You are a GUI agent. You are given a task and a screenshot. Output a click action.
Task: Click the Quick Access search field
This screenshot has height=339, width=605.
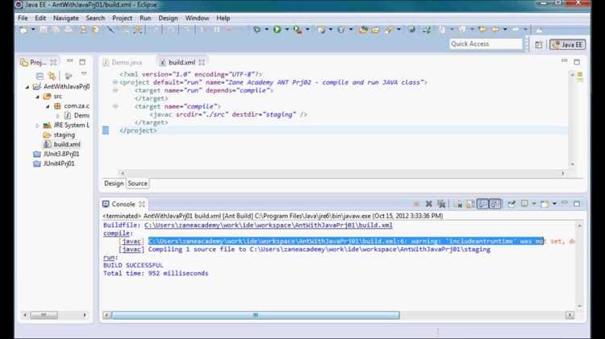point(486,44)
